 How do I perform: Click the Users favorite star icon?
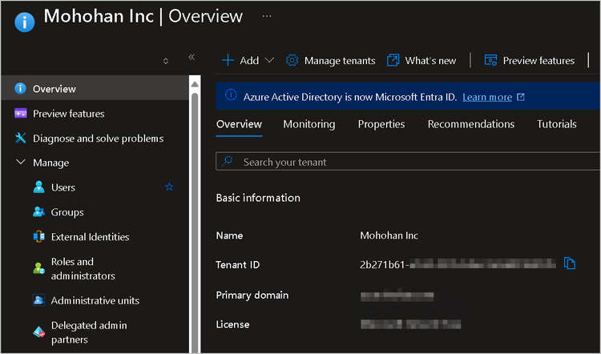pyautogui.click(x=169, y=187)
